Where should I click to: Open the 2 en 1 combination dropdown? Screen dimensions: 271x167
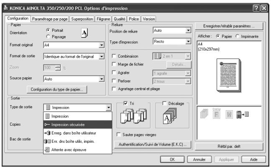pos(188,56)
